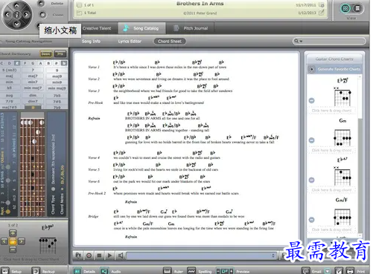Choose dim chord type

(33, 95)
